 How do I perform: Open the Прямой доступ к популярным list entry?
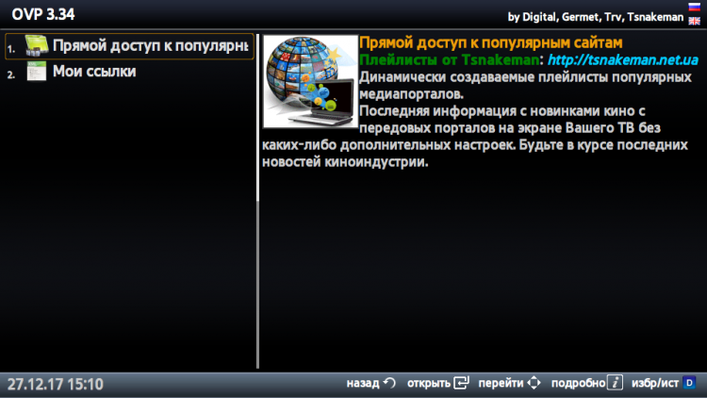pyautogui.click(x=129, y=46)
